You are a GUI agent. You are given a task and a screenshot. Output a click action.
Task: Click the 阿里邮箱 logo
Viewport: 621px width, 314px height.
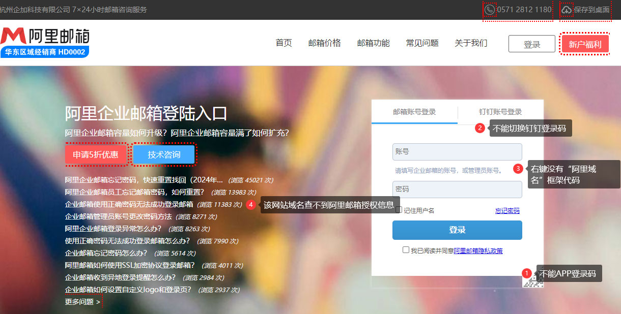tap(45, 36)
